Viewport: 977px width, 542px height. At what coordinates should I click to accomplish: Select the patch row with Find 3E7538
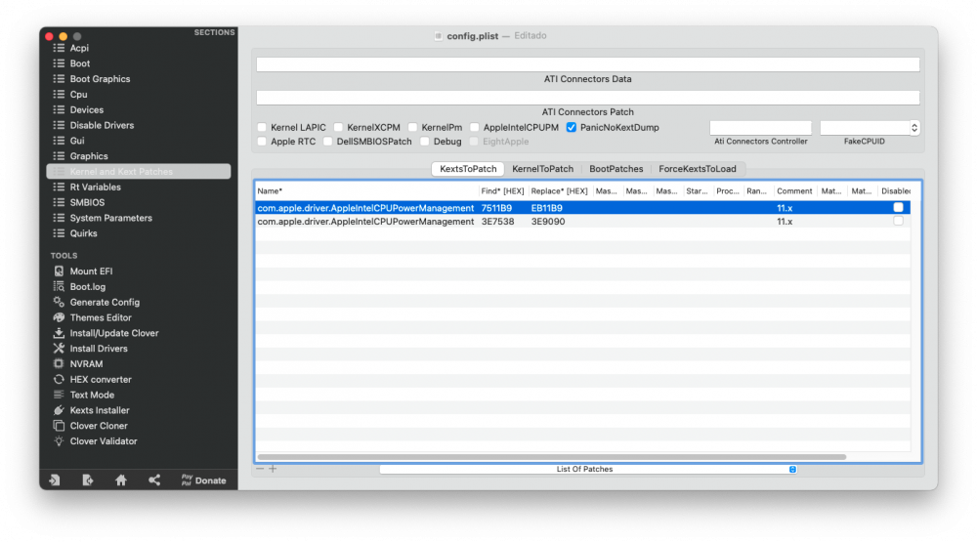[x=582, y=221]
